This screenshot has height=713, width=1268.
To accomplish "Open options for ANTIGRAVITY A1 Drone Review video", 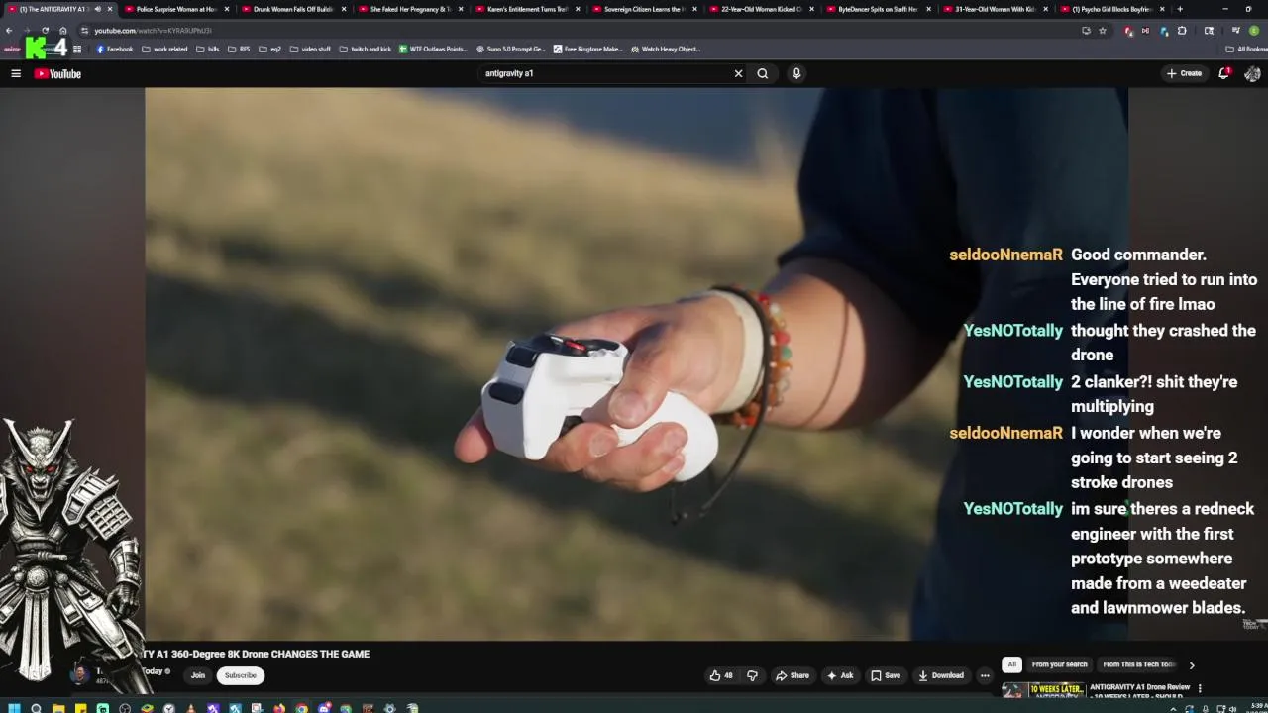I will [1200, 688].
